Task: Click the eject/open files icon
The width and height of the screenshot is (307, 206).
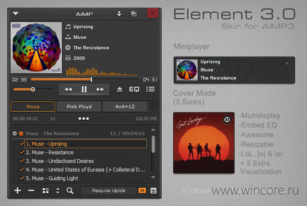Action: pyautogui.click(x=119, y=90)
